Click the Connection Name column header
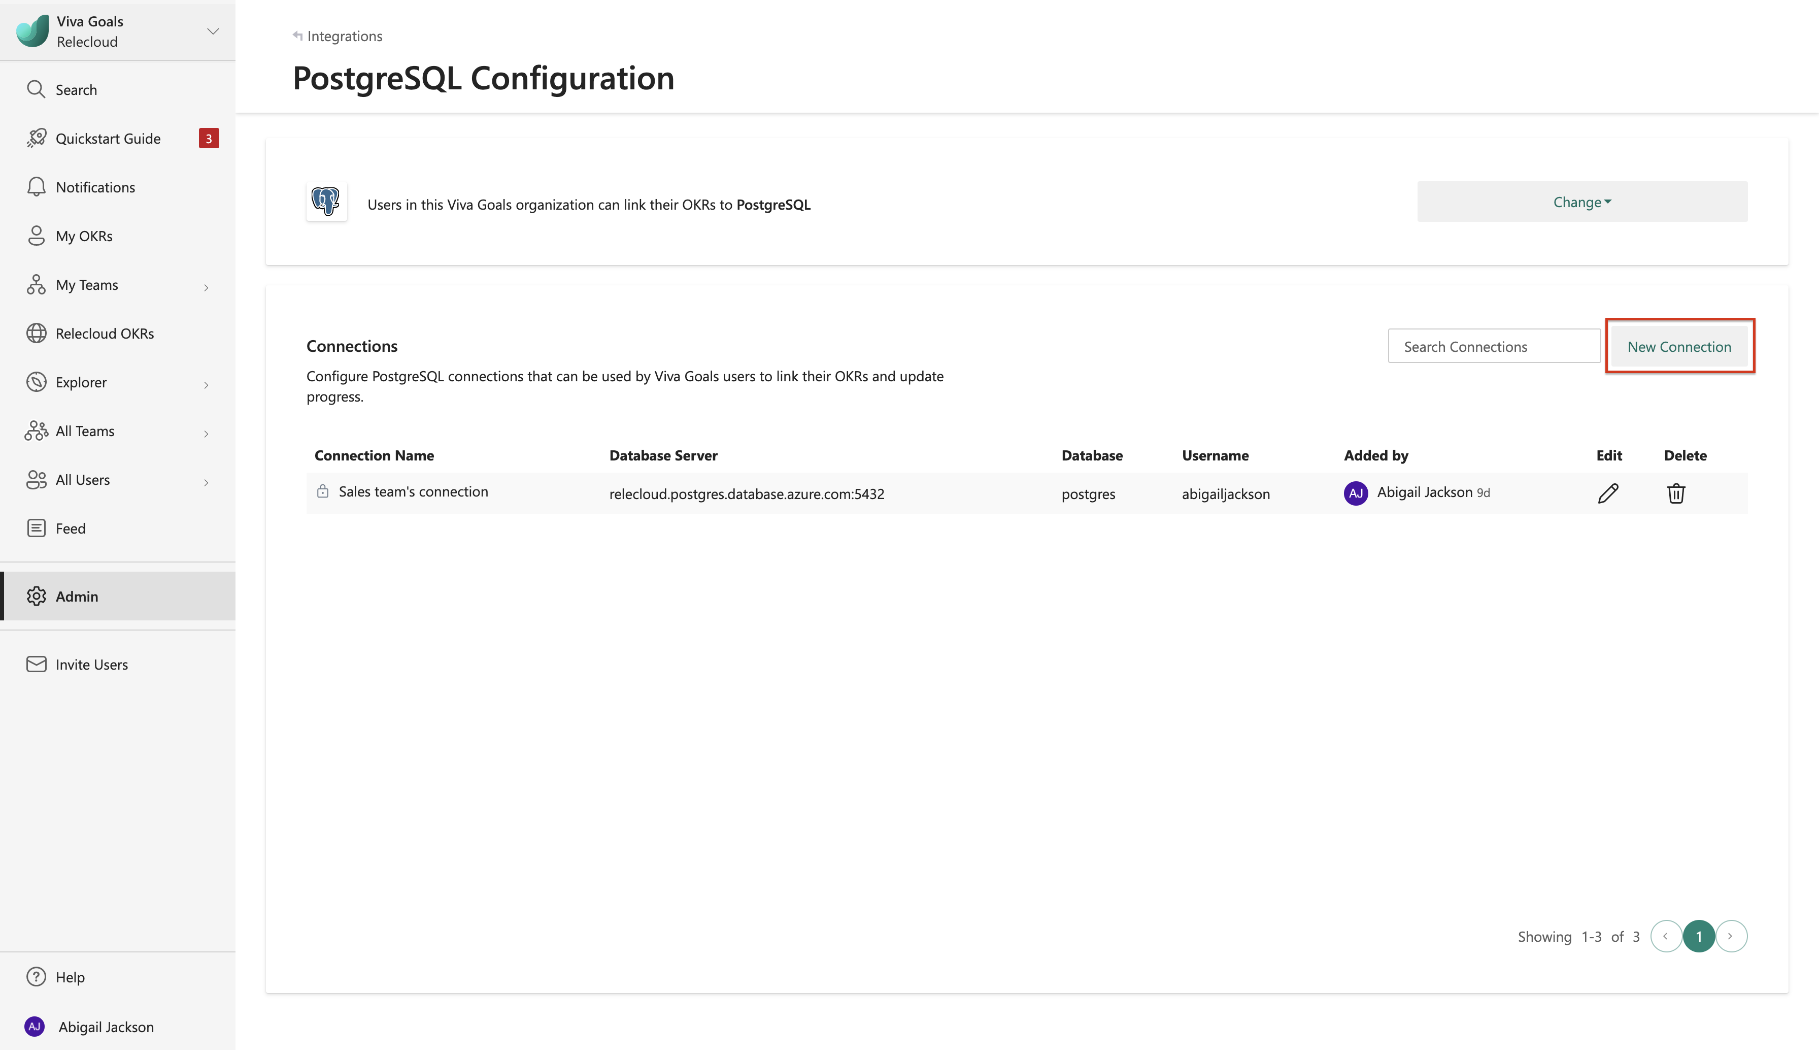This screenshot has width=1819, height=1057. pyautogui.click(x=374, y=455)
